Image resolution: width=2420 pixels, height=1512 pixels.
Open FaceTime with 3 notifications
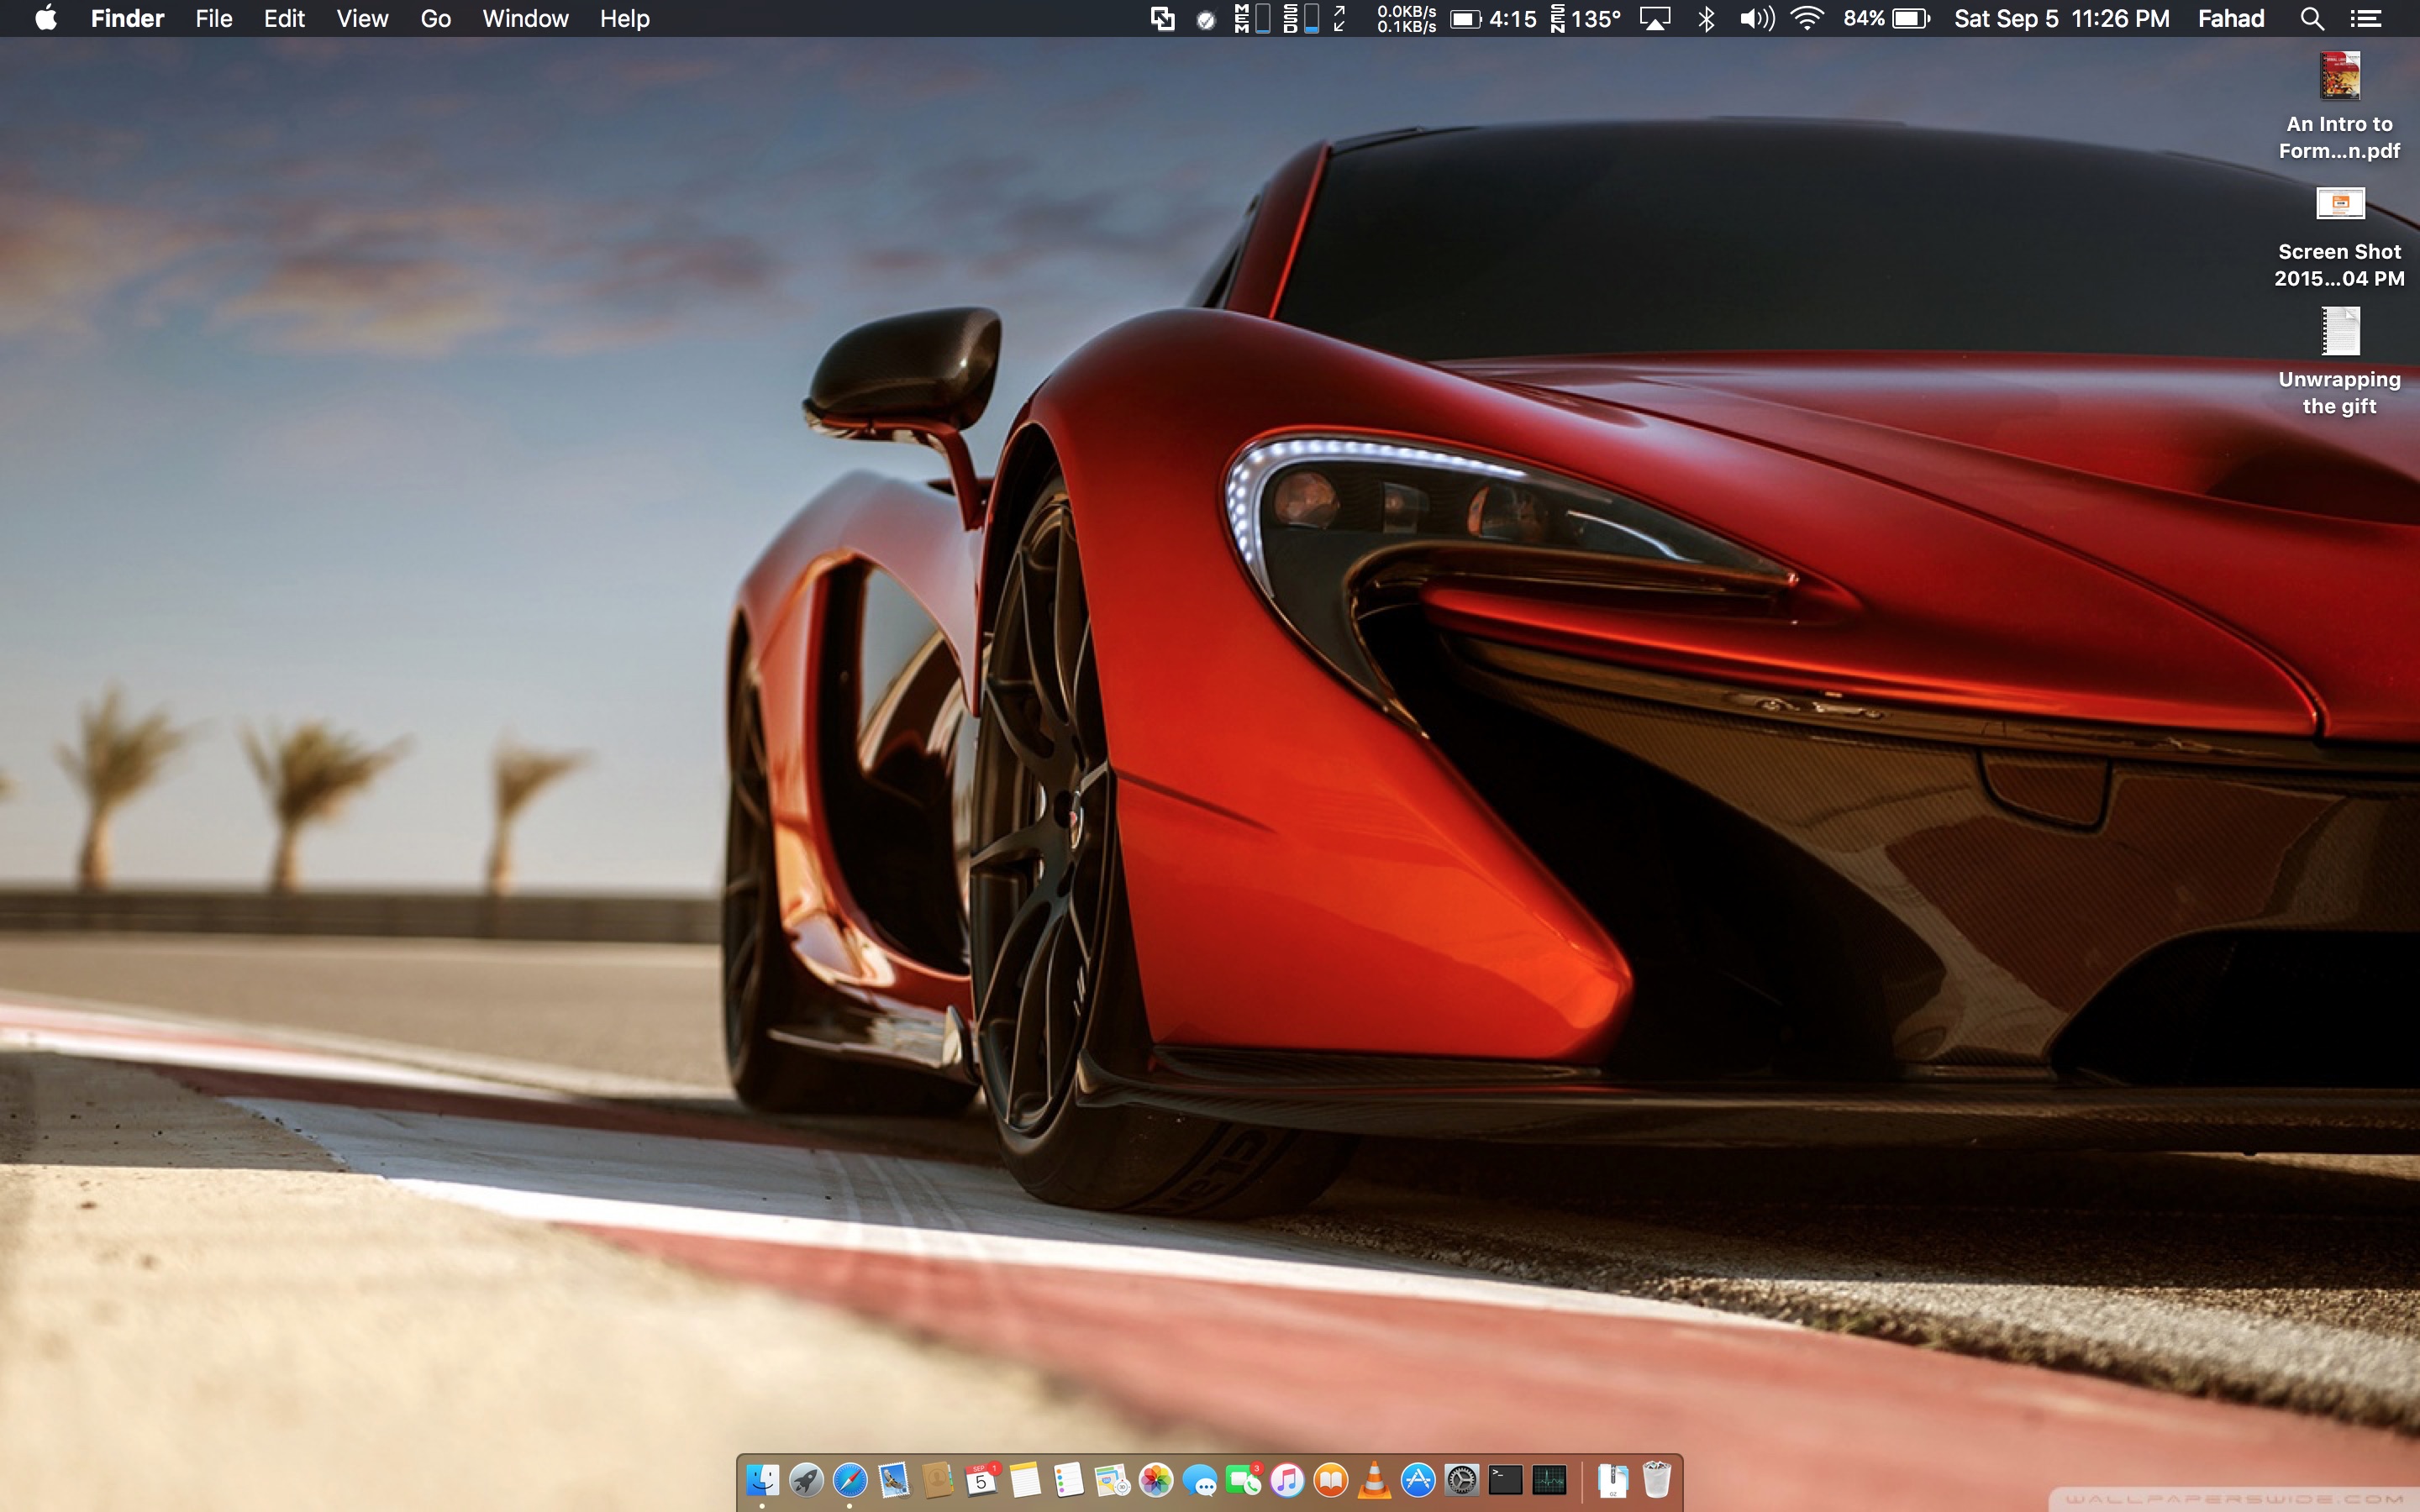tap(1243, 1479)
